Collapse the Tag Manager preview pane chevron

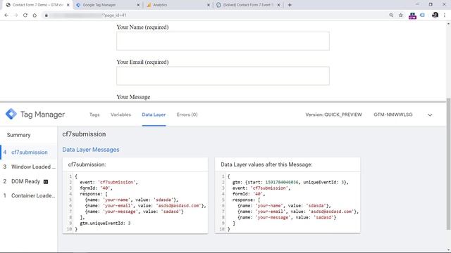coord(430,115)
